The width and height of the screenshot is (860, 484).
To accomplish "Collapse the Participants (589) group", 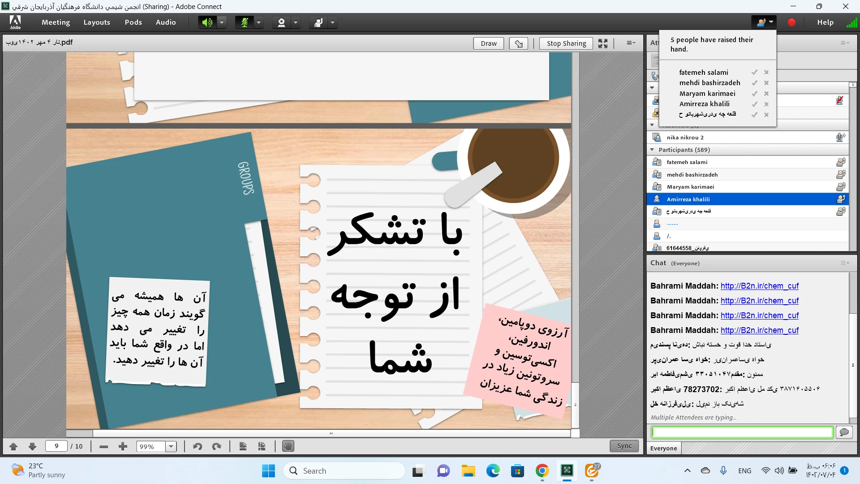I will [652, 150].
